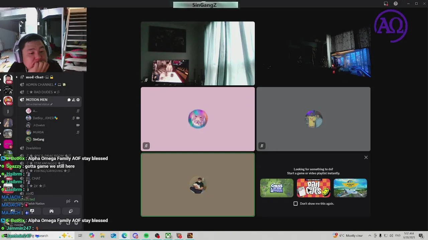Open Spotify from the taskbar
The width and height of the screenshot is (428, 240).
click(x=146, y=236)
